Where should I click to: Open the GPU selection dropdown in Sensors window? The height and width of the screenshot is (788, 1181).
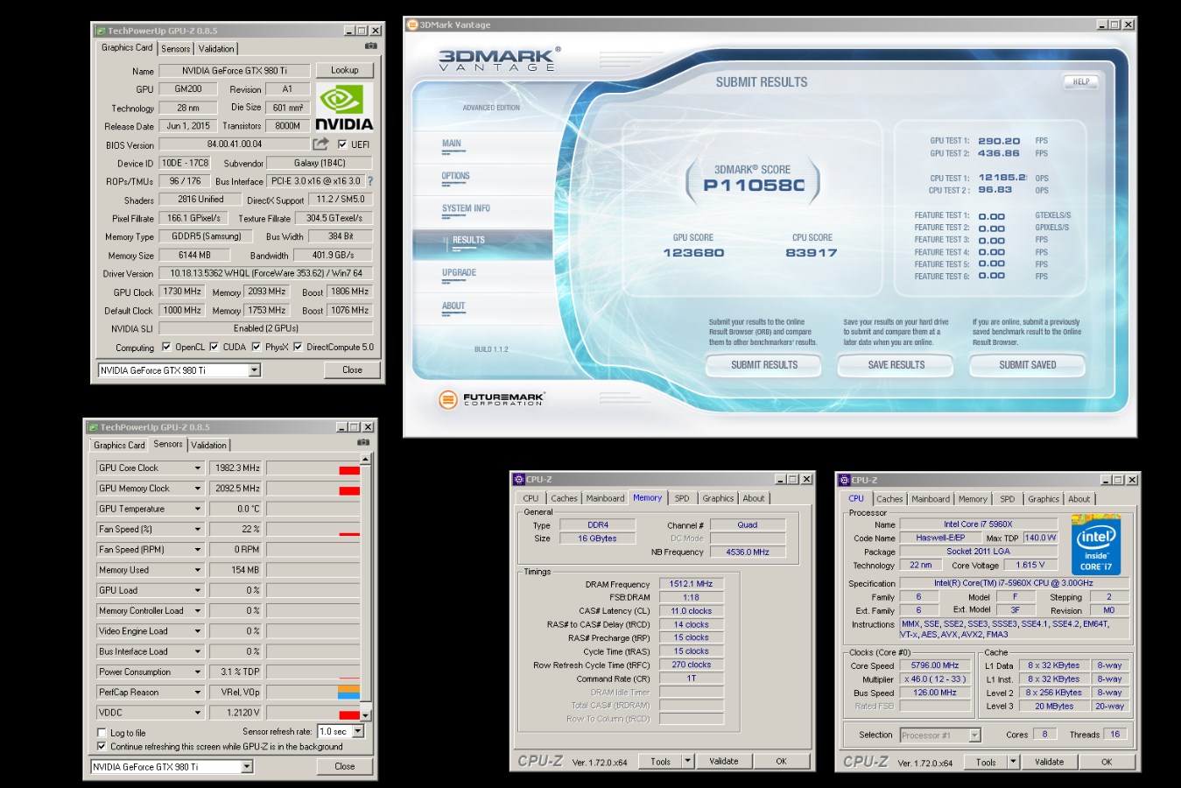click(x=247, y=766)
